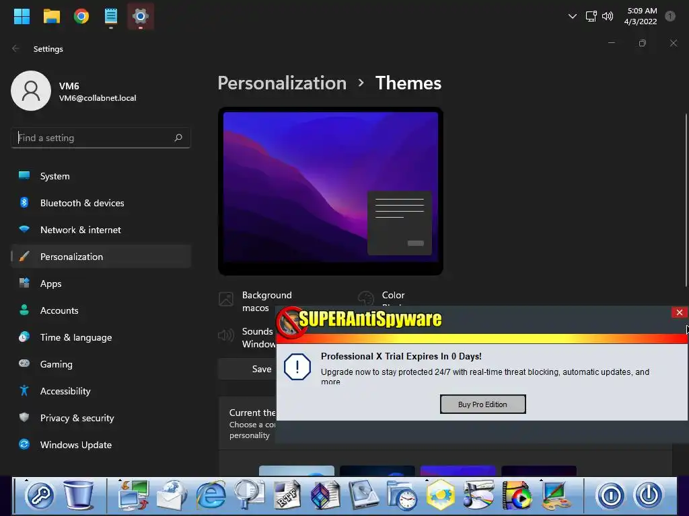This screenshot has height=516, width=689.
Task: Open File Explorer from the taskbar
Action: [51, 16]
